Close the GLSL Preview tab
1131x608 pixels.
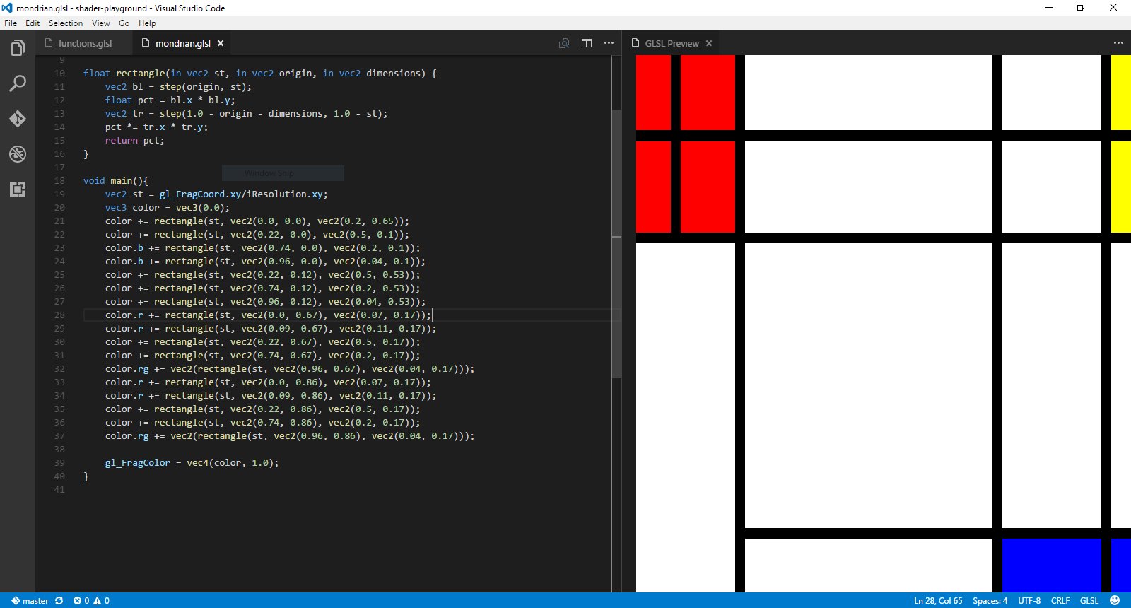click(709, 43)
